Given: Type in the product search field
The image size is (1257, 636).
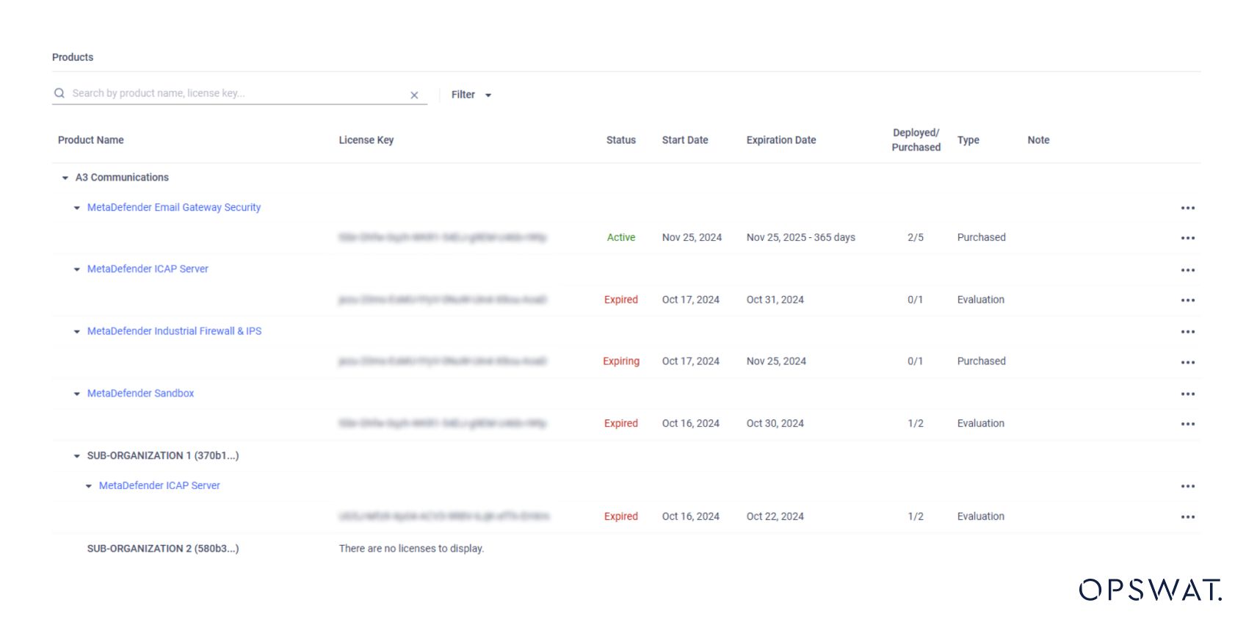Looking at the screenshot, I should 235,93.
